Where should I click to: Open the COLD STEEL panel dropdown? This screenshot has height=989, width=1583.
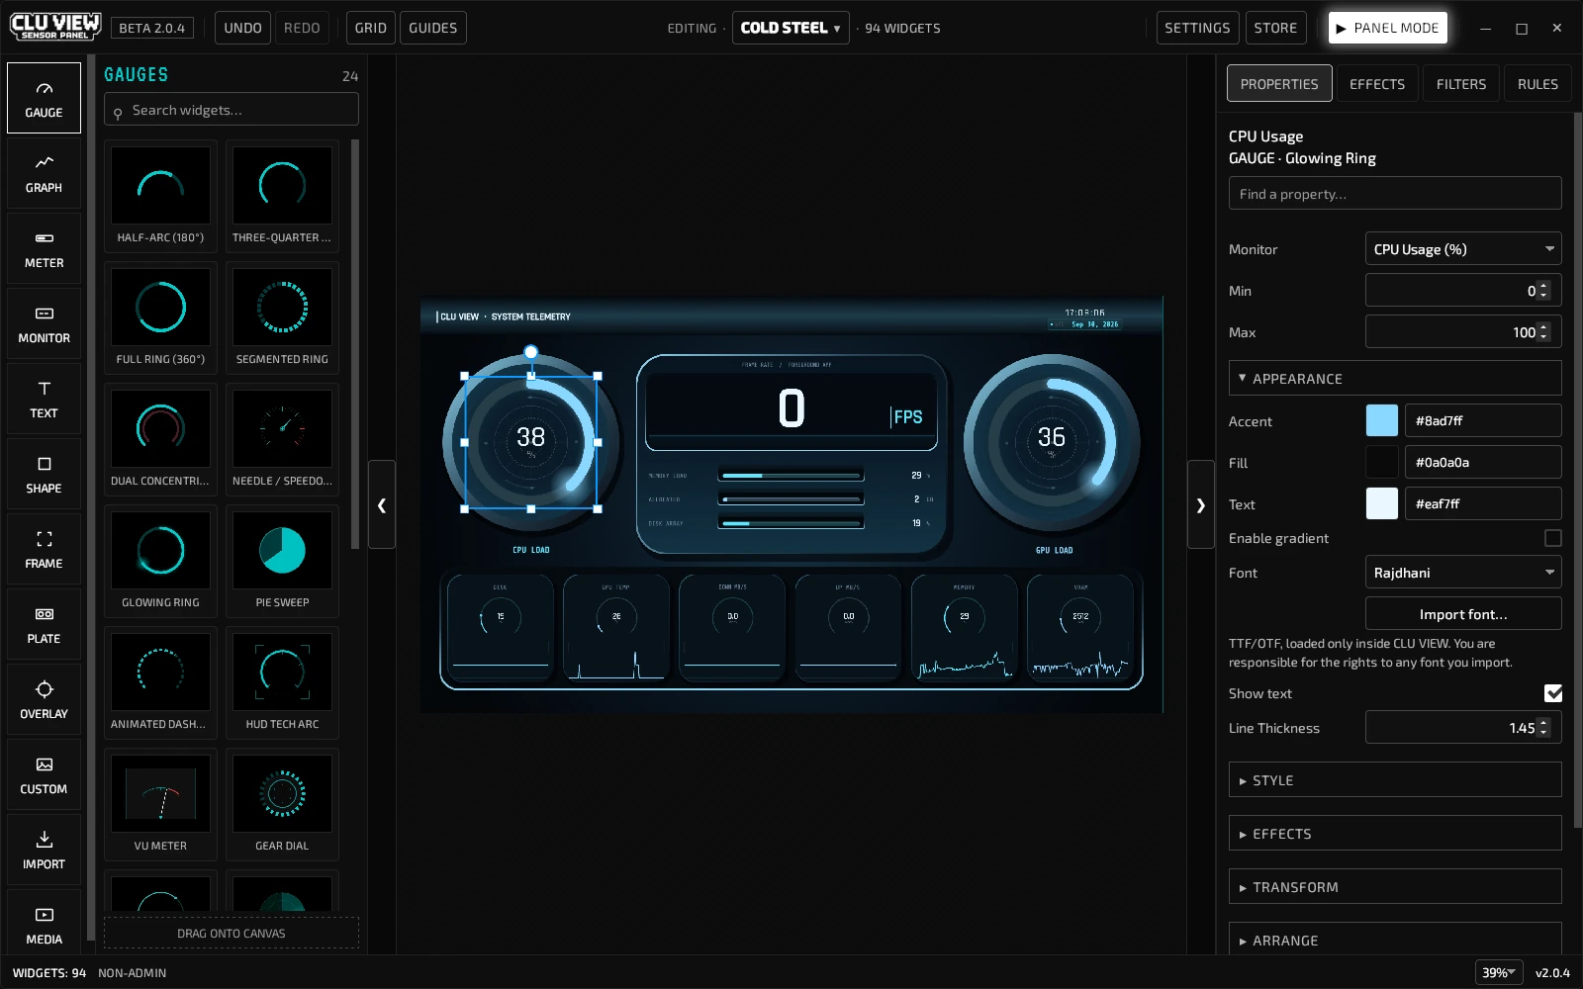coord(791,28)
